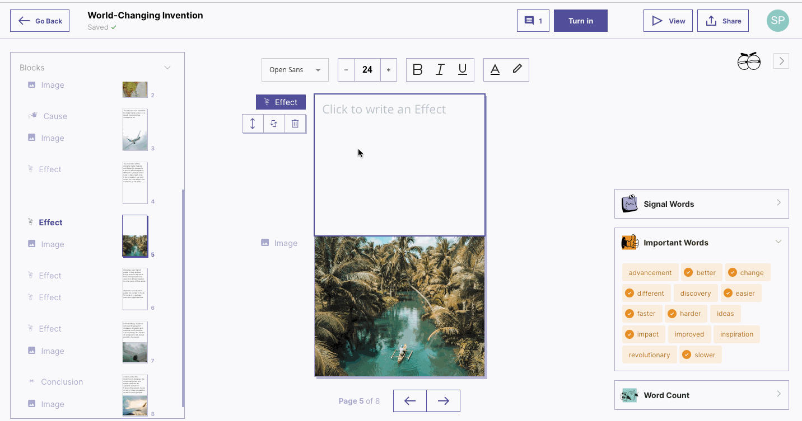Select Conclusion block in sidebar
This screenshot has height=421, width=802.
pyautogui.click(x=62, y=382)
